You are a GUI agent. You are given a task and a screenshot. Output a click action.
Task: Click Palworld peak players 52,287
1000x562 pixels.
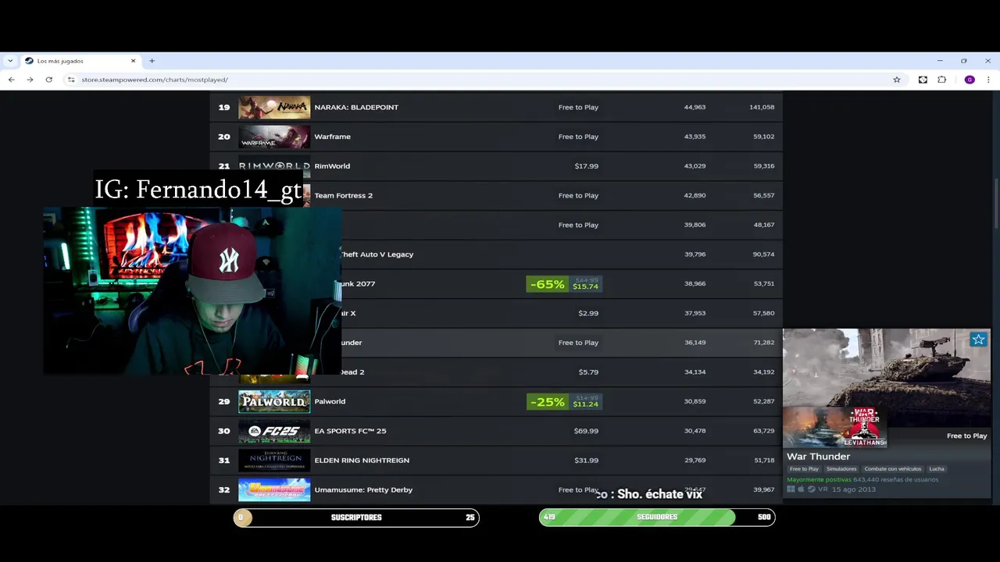763,401
